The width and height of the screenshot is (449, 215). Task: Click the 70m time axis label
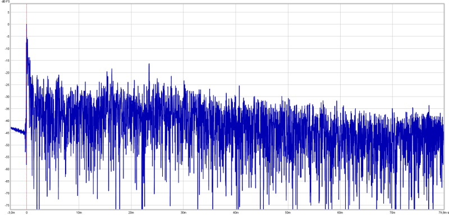click(392, 213)
